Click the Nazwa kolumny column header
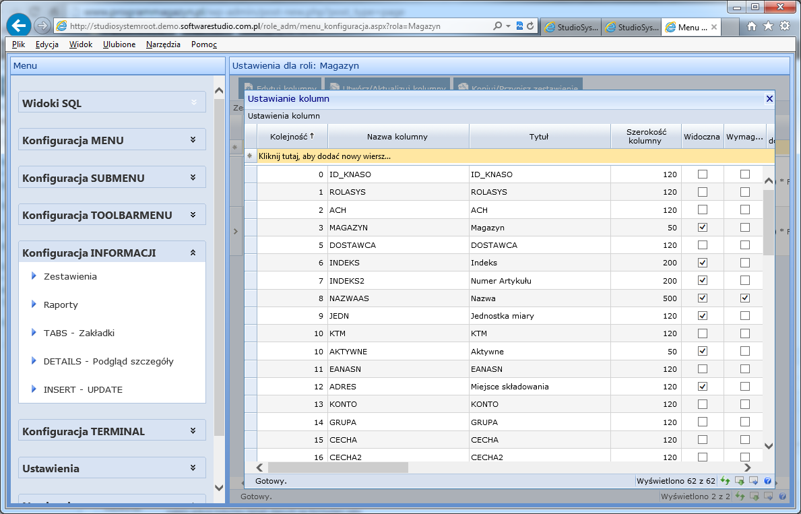Image resolution: width=801 pixels, height=514 pixels. click(397, 137)
